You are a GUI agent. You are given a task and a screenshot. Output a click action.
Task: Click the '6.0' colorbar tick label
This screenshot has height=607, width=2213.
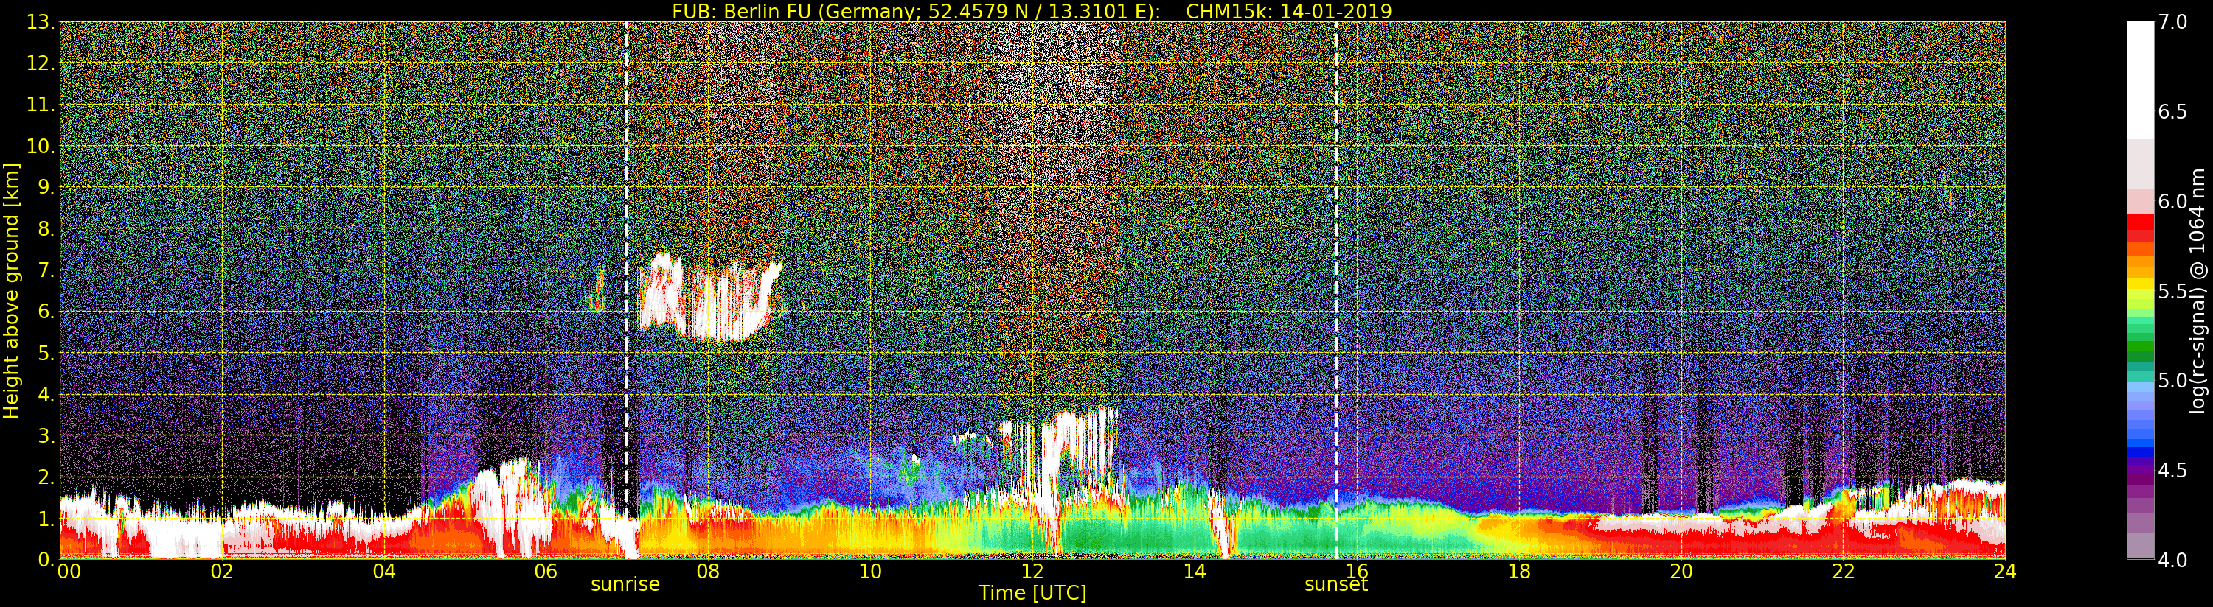(2172, 201)
